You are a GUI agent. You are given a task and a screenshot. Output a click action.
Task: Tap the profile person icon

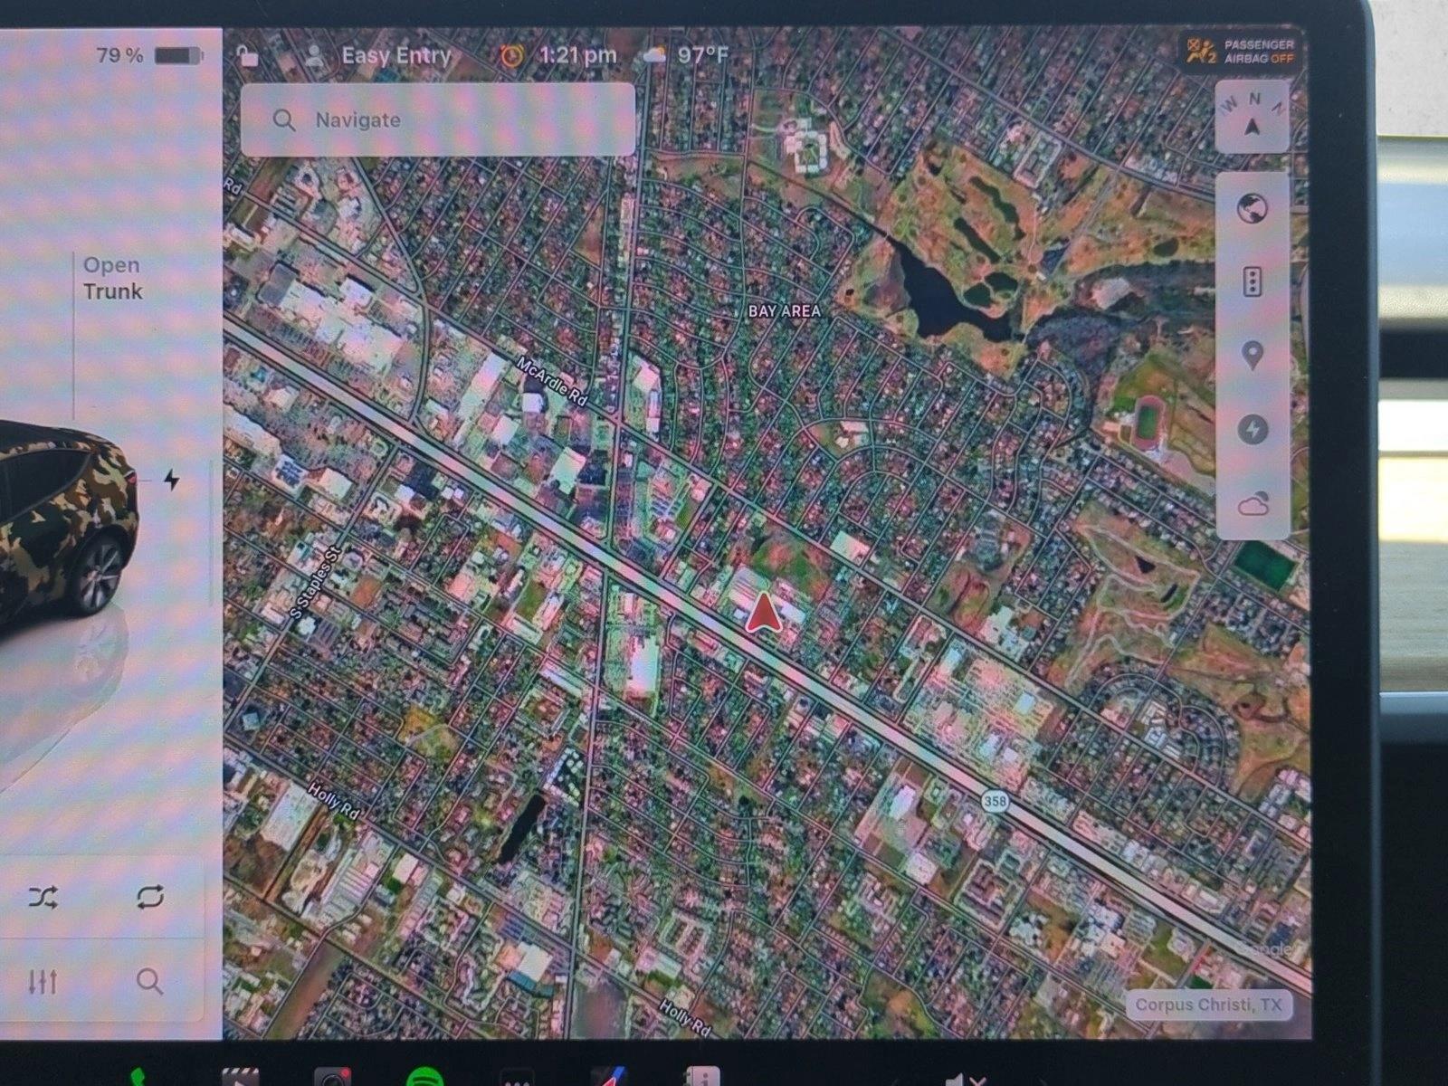(315, 55)
